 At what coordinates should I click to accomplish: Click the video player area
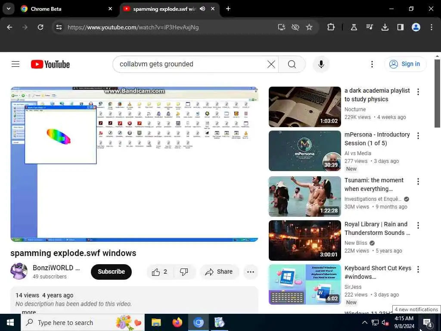(x=134, y=164)
